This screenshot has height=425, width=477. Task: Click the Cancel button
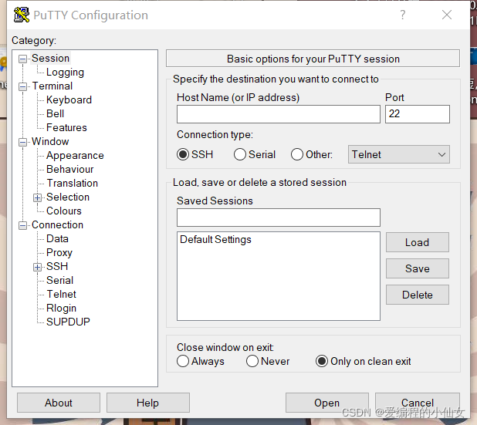pyautogui.click(x=418, y=403)
